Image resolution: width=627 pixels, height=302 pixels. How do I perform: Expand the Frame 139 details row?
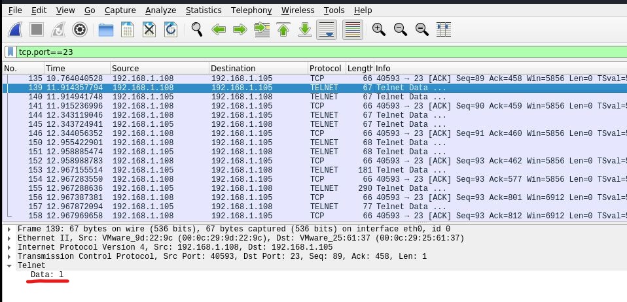pos(9,229)
